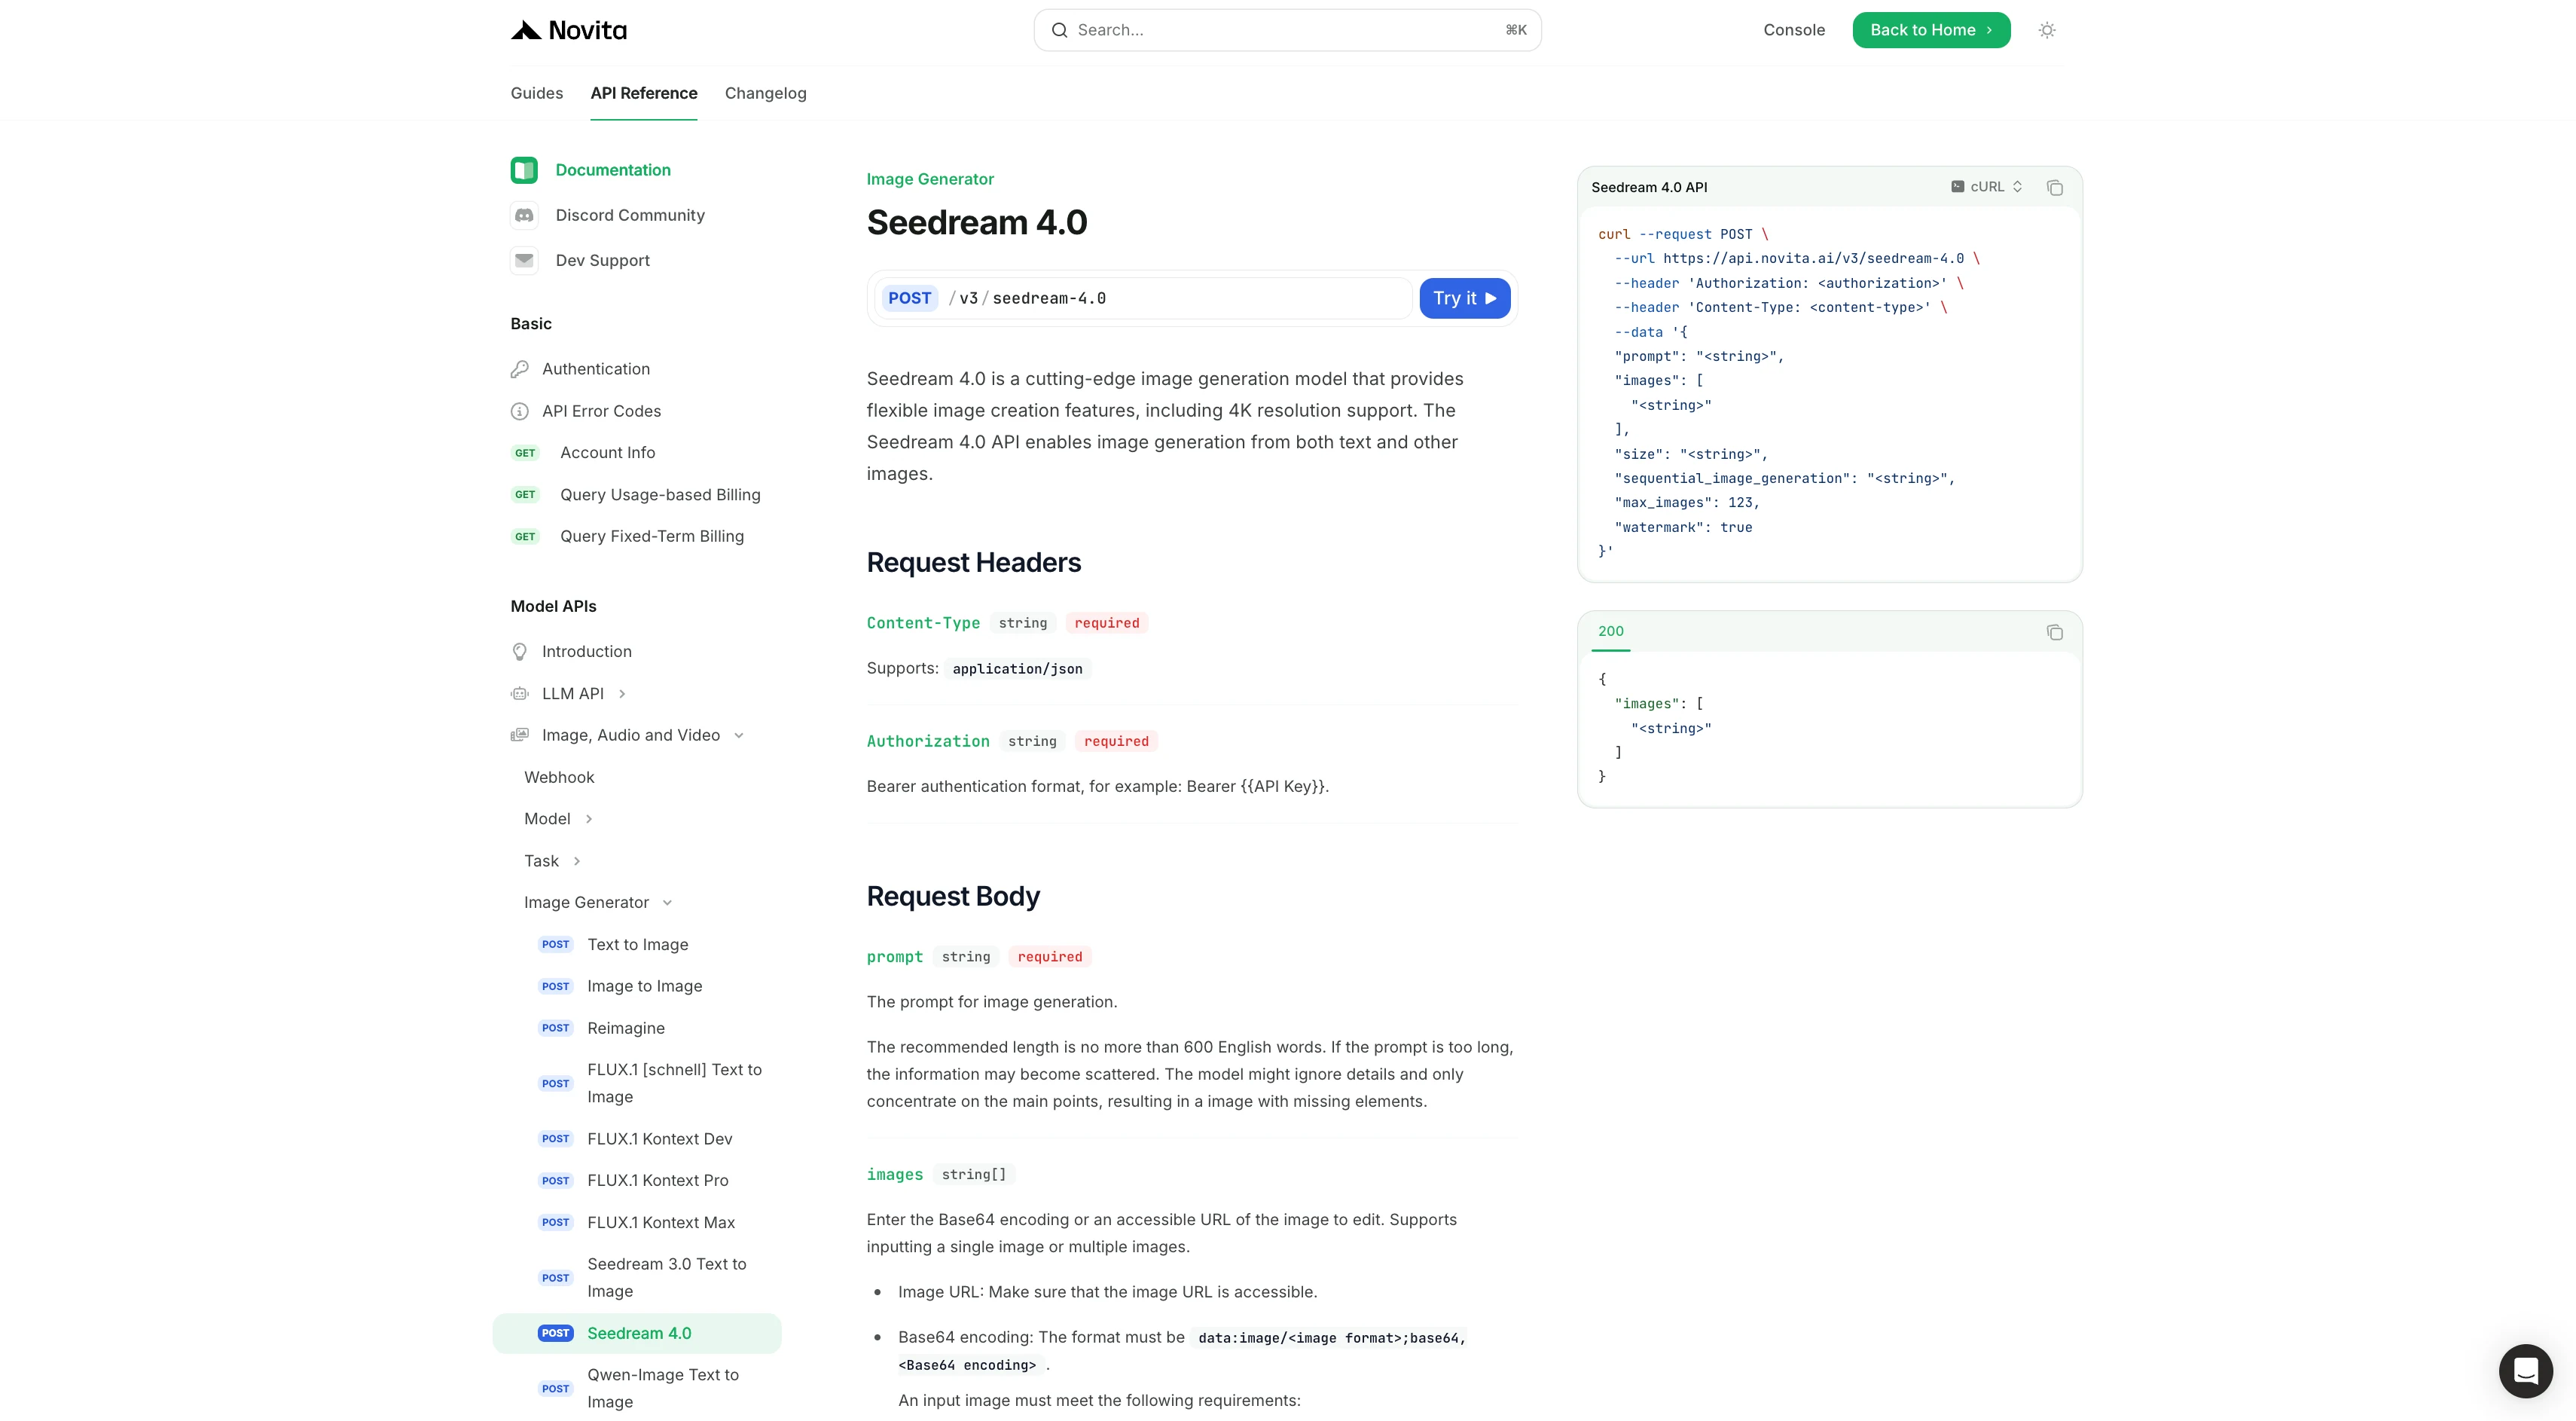Click the images parameter name
The image size is (2576, 1421).
[x=894, y=1174]
